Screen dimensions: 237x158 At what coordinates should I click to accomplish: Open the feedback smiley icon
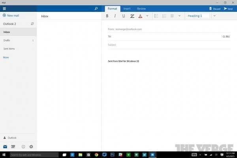click(23, 147)
